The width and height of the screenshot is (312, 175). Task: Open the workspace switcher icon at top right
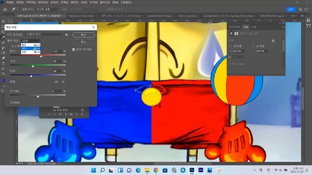tap(307, 9)
